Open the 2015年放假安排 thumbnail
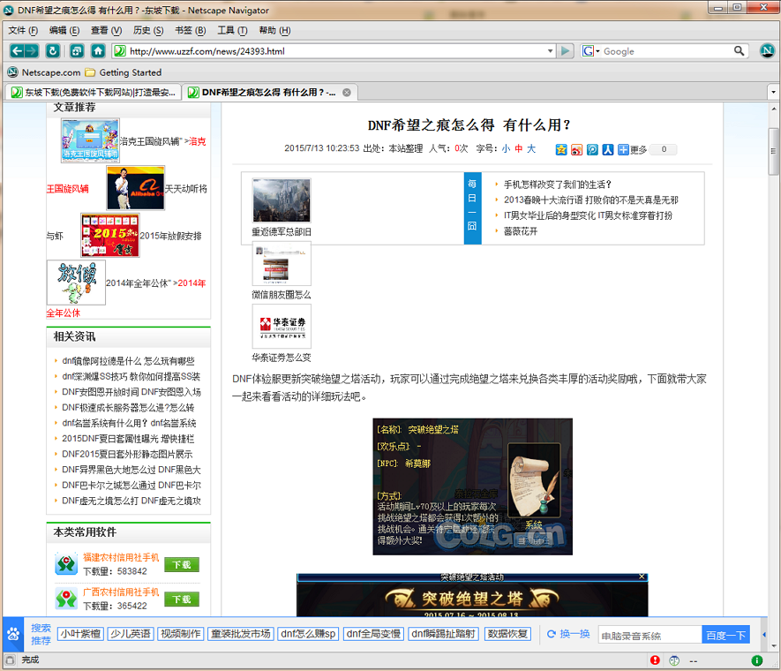The width and height of the screenshot is (781, 671). coord(110,235)
